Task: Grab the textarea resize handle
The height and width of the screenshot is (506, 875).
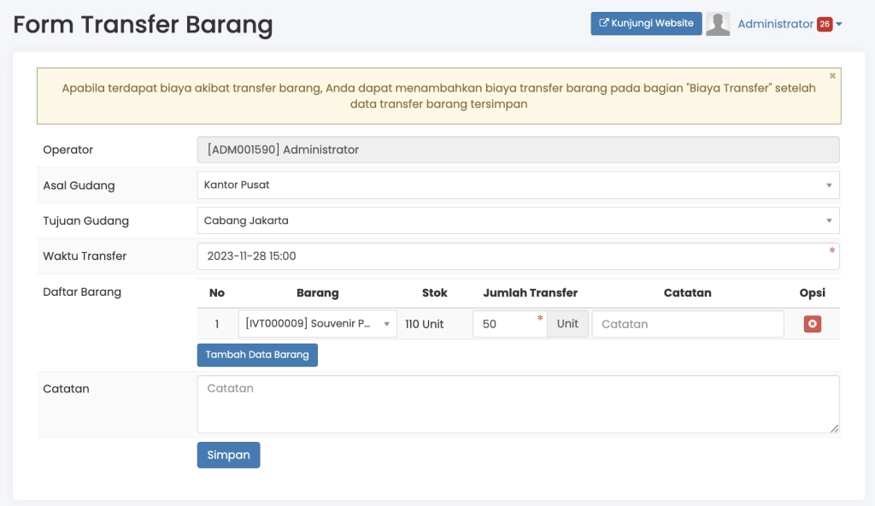Action: click(834, 428)
